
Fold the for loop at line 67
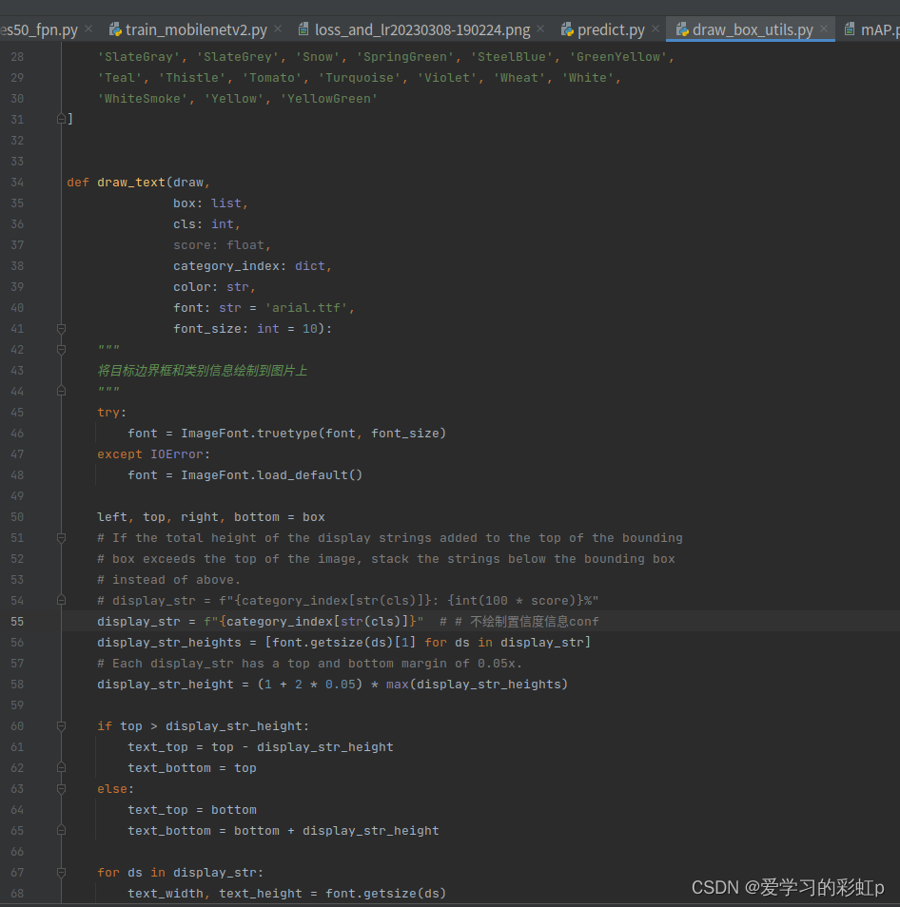click(x=61, y=872)
